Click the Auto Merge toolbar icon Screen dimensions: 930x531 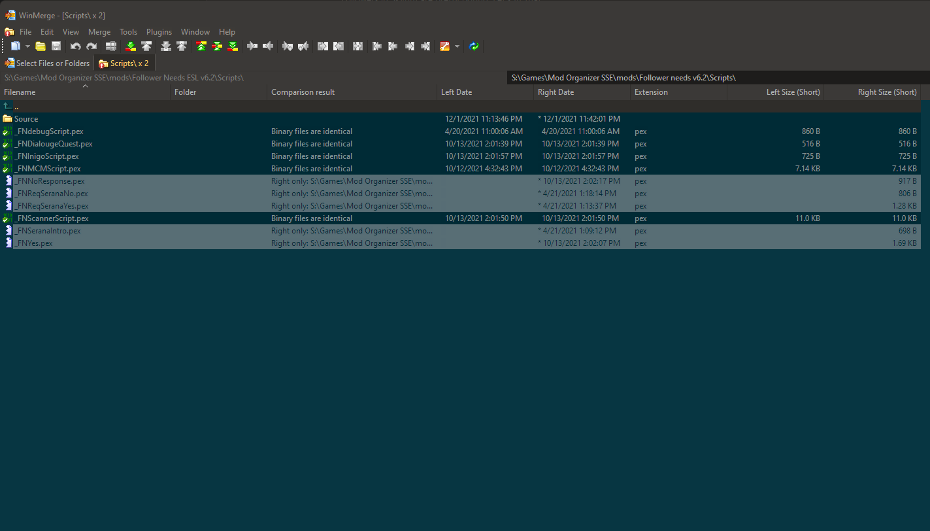click(357, 46)
